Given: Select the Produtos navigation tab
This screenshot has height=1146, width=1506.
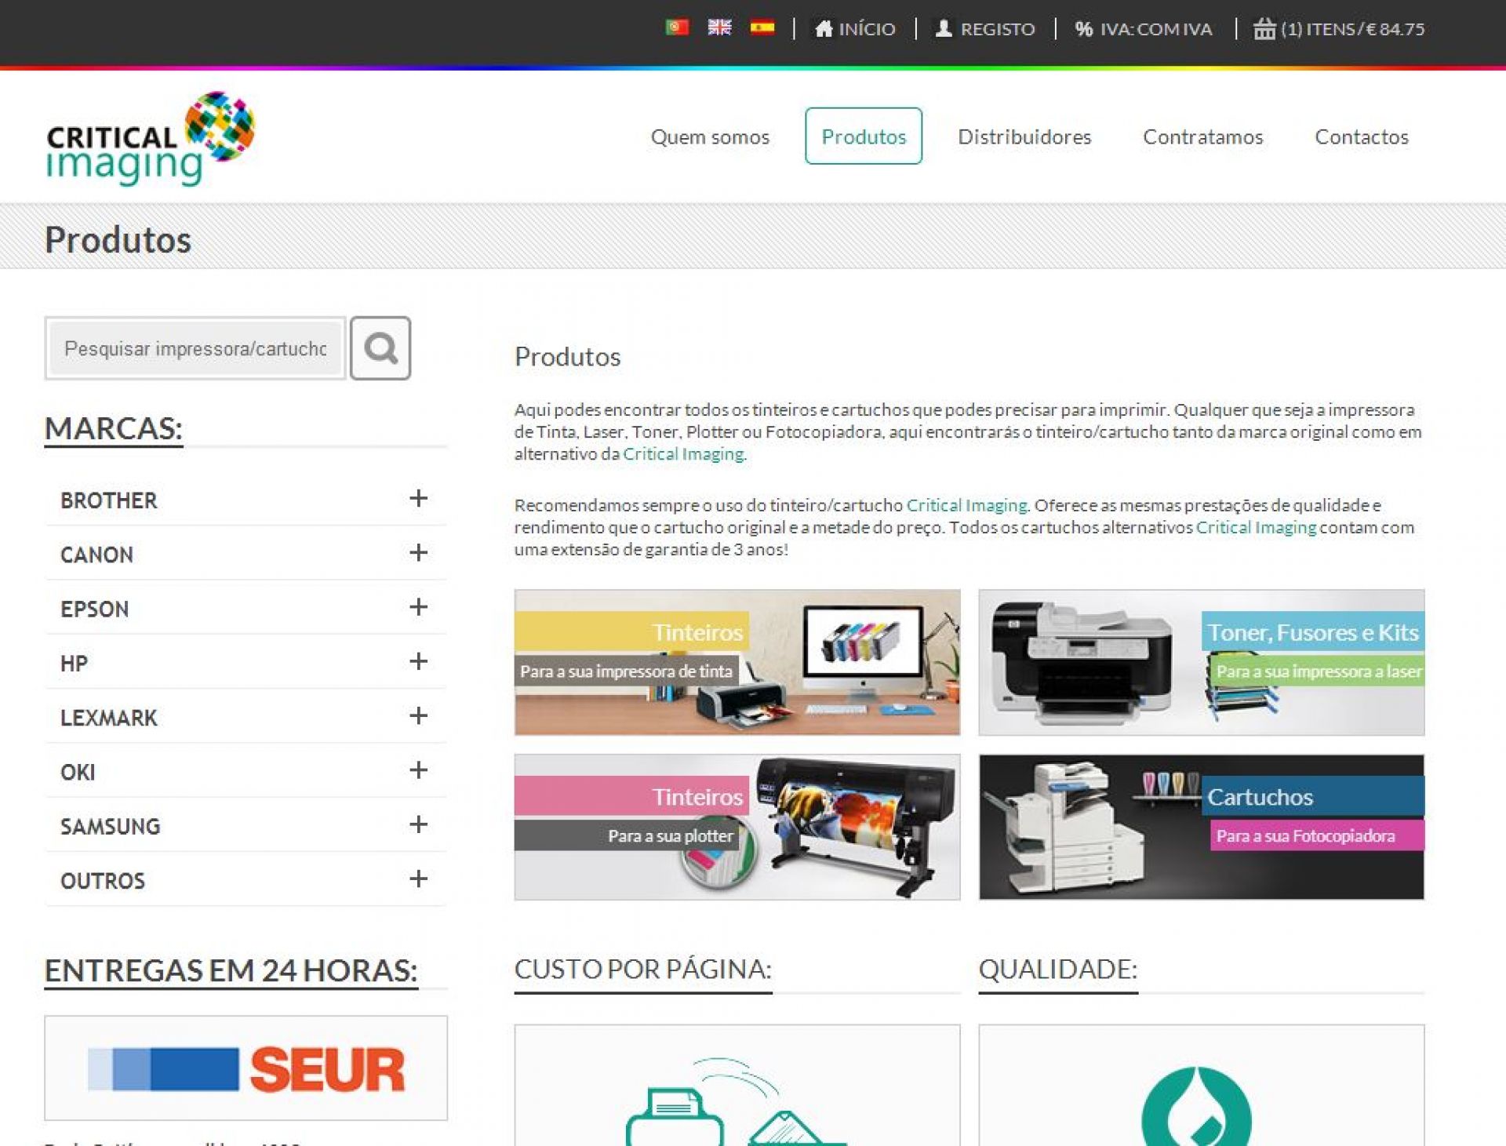Looking at the screenshot, I should pos(863,136).
